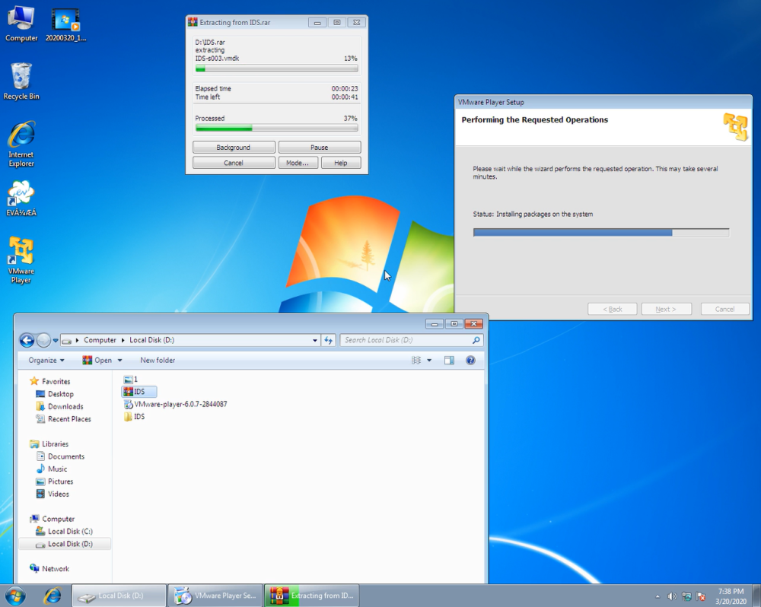The height and width of the screenshot is (607, 761).
Task: Select Network in navigation pane
Action: click(x=49, y=569)
